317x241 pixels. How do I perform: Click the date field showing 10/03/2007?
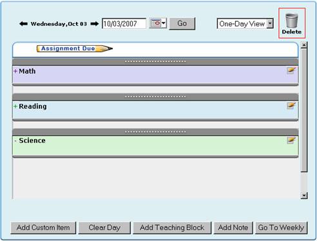tap(124, 24)
